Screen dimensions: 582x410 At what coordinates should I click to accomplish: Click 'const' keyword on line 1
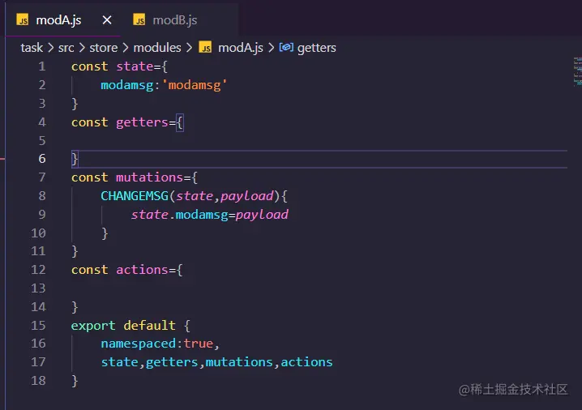[89, 66]
